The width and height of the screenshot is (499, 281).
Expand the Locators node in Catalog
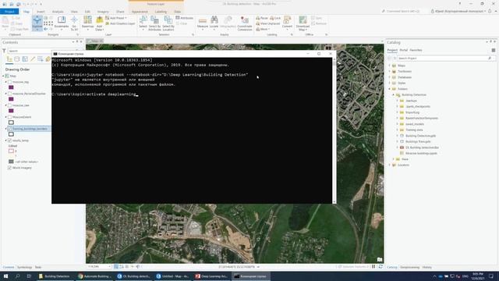point(390,165)
